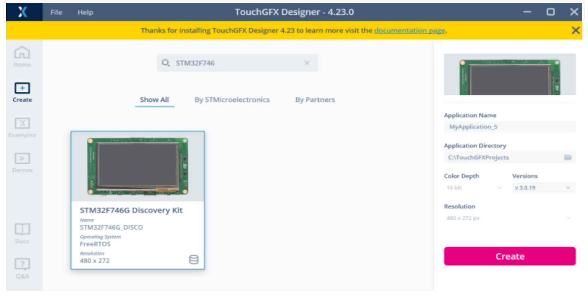This screenshot has height=300, width=588.
Task: Expand the Color Depth dropdown
Action: (474, 187)
